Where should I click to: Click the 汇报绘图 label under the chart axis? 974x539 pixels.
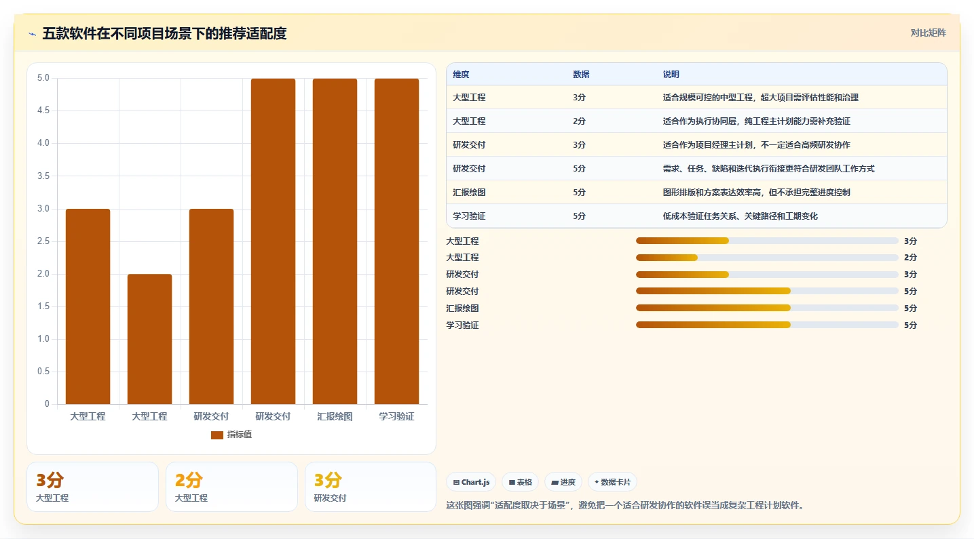pos(335,416)
